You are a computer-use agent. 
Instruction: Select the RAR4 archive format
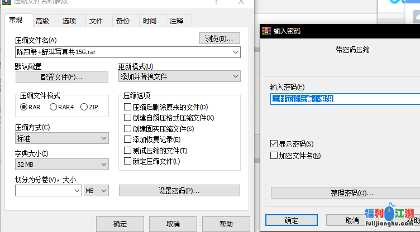click(x=54, y=107)
